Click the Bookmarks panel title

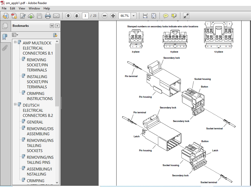pos(21,26)
